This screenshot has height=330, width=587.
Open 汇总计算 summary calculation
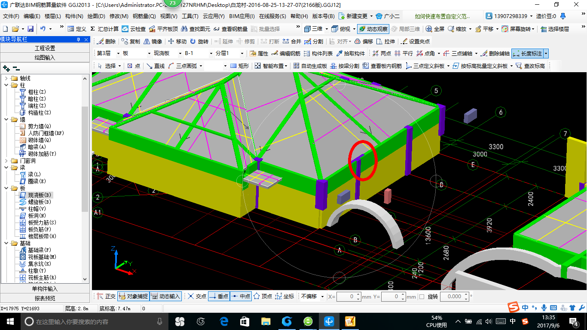click(104, 29)
